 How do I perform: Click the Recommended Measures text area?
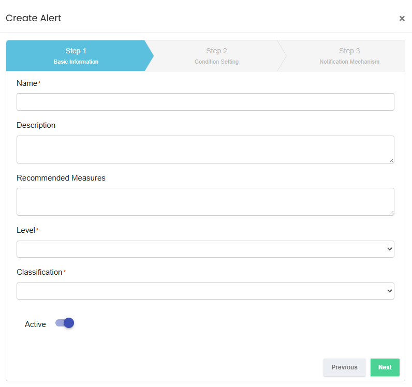(x=205, y=202)
